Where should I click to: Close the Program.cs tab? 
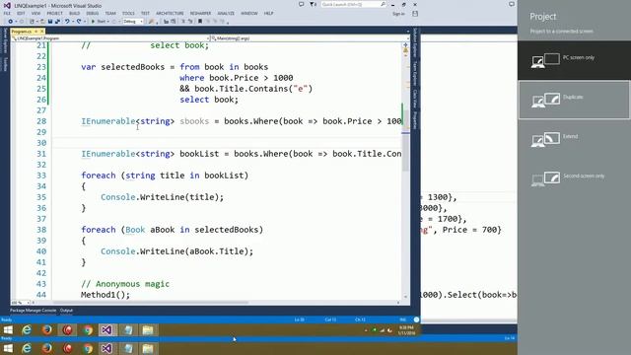point(41,31)
